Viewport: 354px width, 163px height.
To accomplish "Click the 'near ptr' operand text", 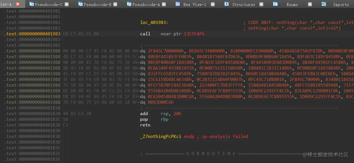I will pos(171,34).
